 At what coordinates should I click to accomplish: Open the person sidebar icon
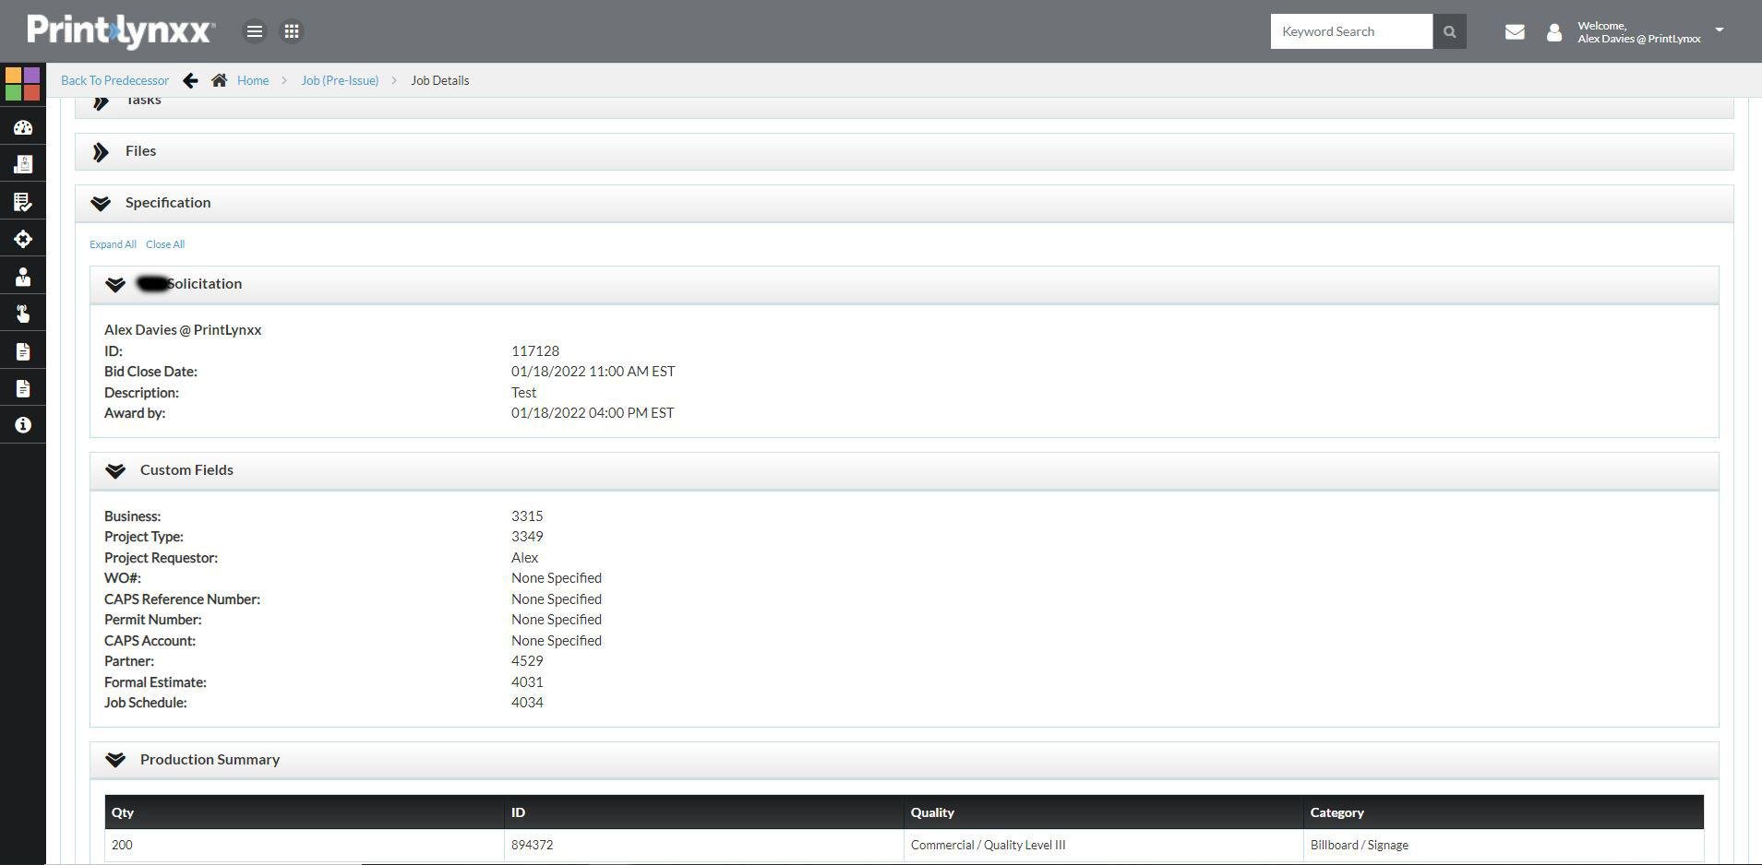click(23, 277)
